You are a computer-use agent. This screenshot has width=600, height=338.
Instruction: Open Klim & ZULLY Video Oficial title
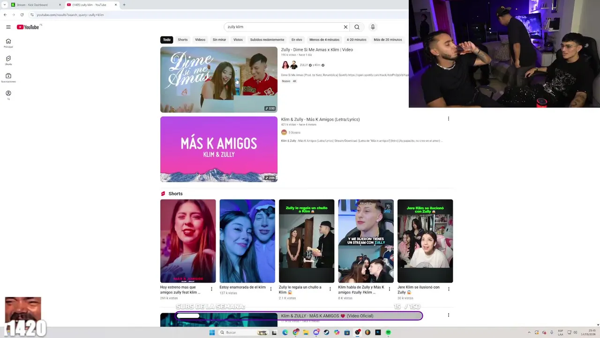(327, 316)
